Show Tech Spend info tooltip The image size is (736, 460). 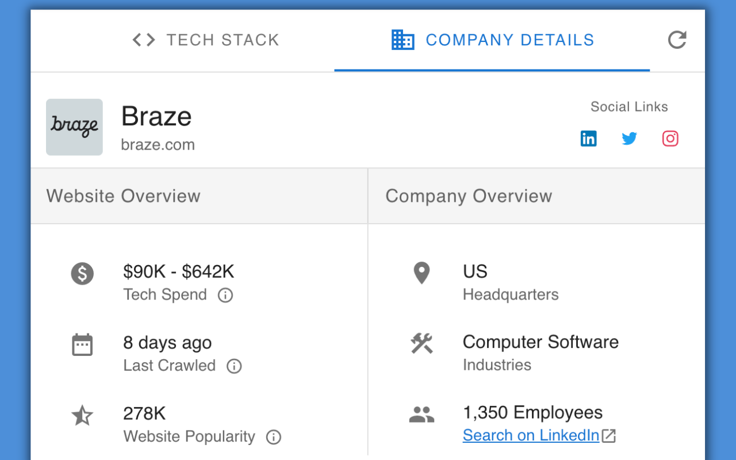225,295
